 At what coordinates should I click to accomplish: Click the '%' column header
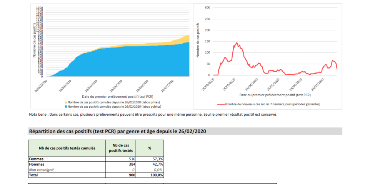coord(150,148)
